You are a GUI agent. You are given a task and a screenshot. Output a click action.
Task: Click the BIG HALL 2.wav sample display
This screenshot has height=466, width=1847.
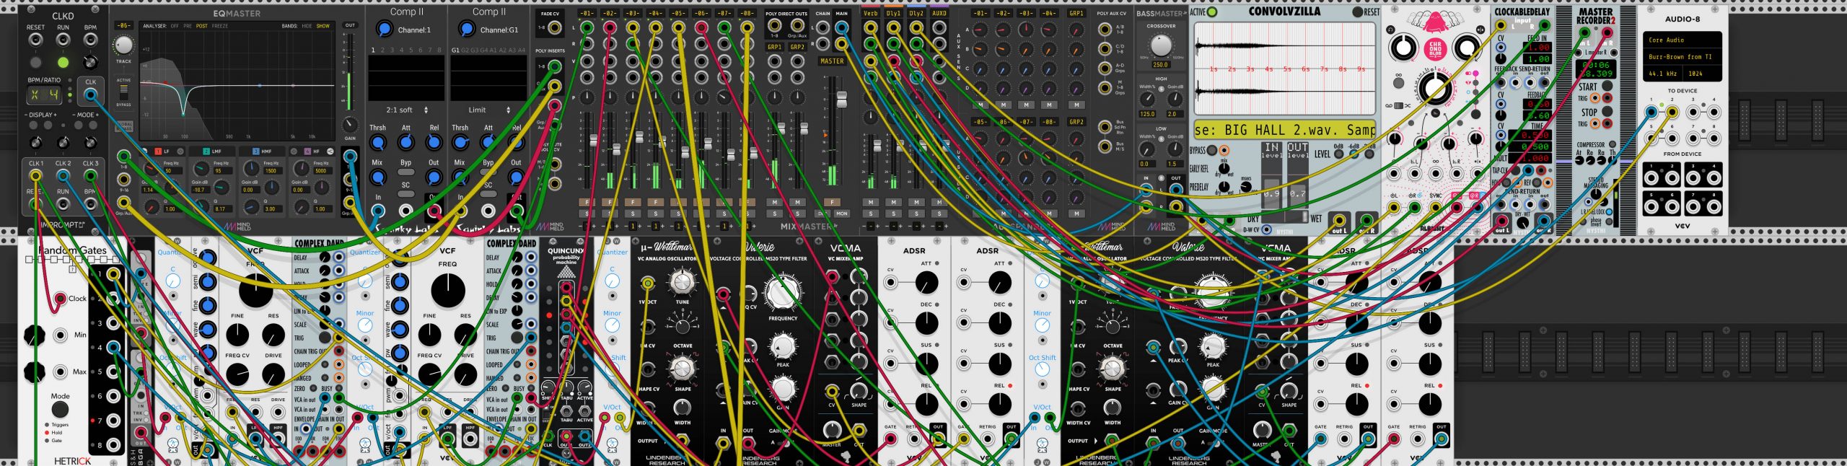[x=1285, y=130]
